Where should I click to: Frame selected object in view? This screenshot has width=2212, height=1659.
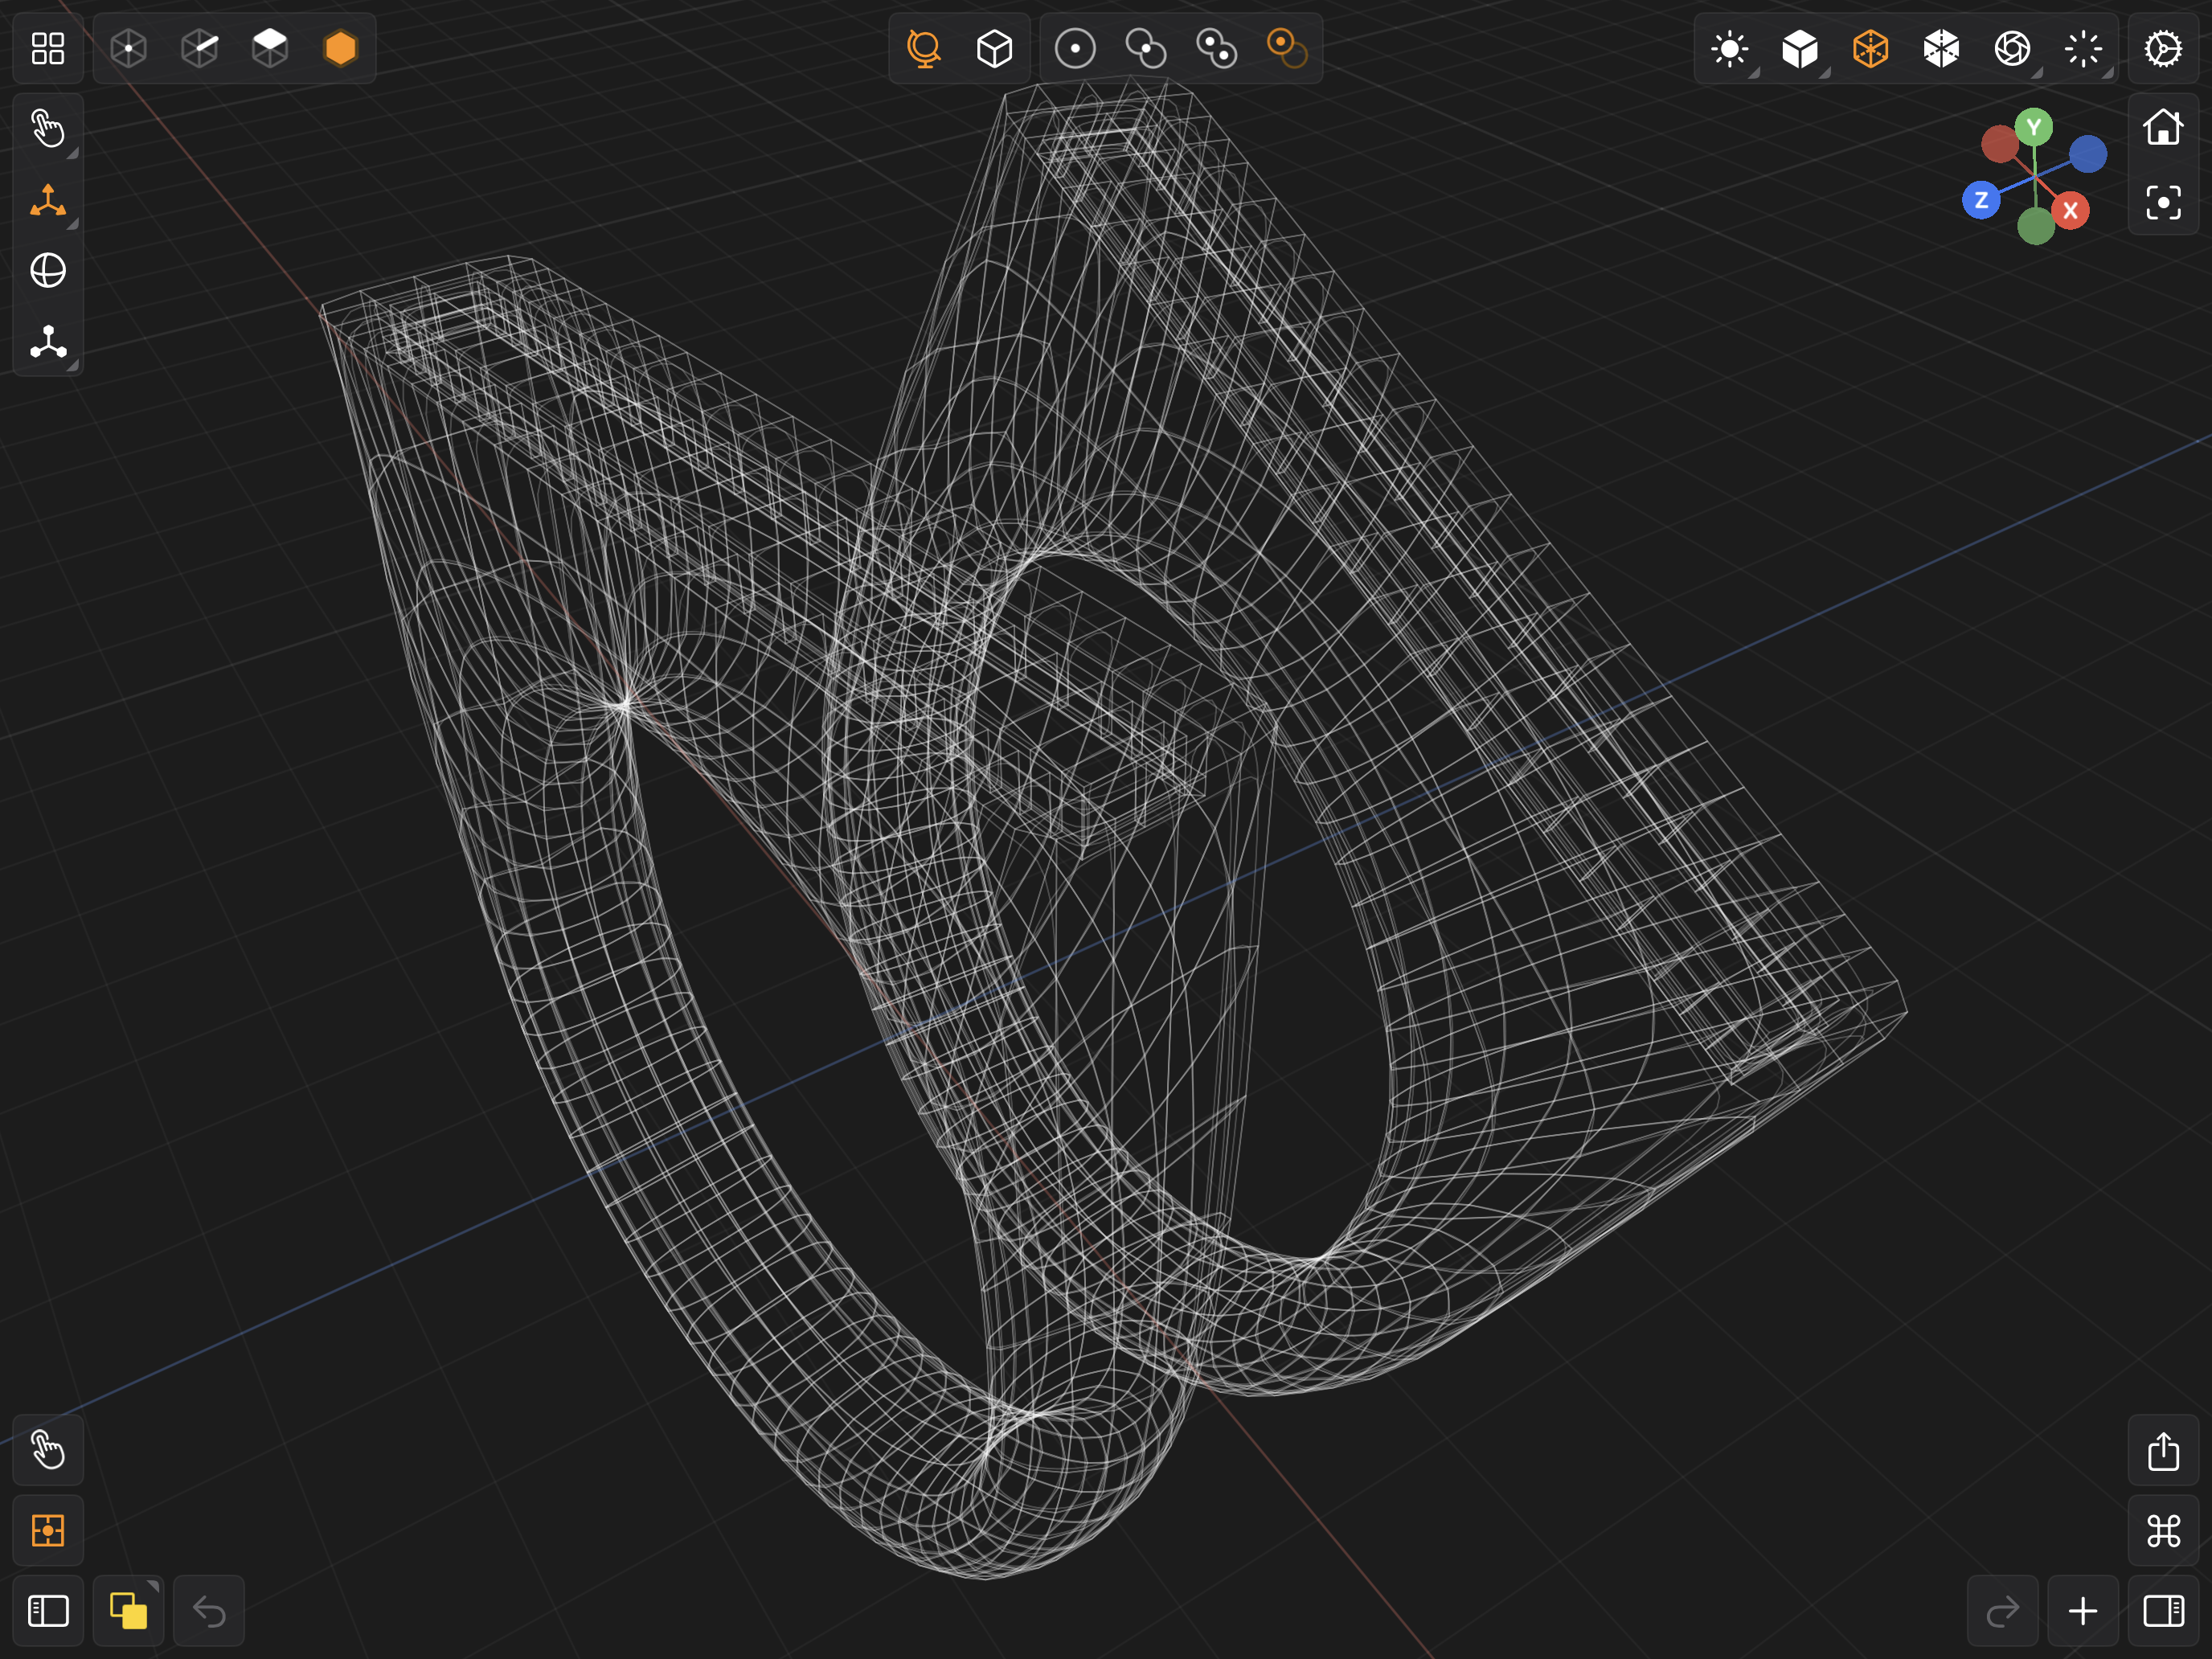[2163, 203]
